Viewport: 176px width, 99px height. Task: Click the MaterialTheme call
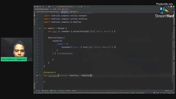55,38
